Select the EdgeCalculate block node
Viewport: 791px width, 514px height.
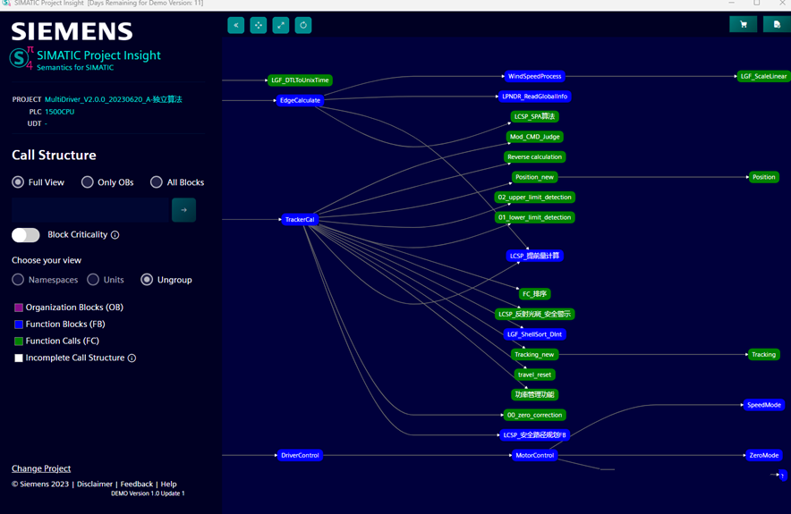coord(300,100)
